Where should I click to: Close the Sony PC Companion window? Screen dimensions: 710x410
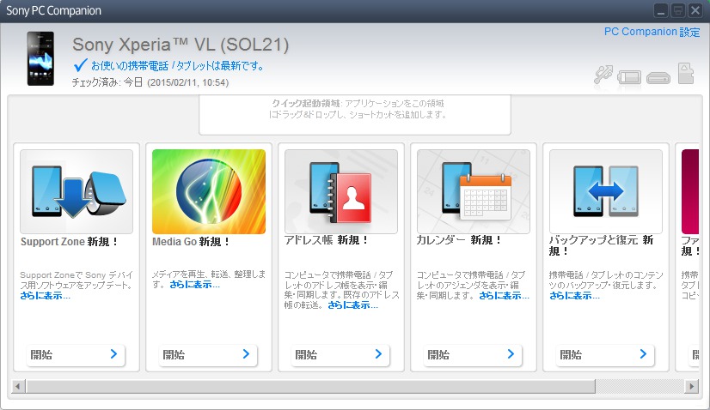[x=695, y=10]
